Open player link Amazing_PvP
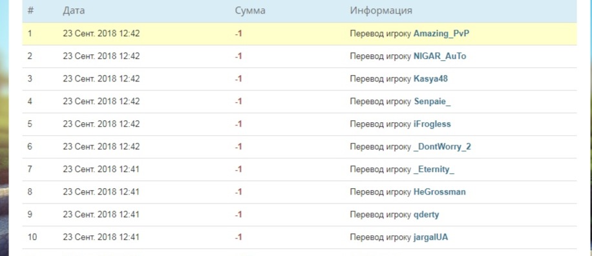The height and width of the screenshot is (256, 592). point(441,34)
